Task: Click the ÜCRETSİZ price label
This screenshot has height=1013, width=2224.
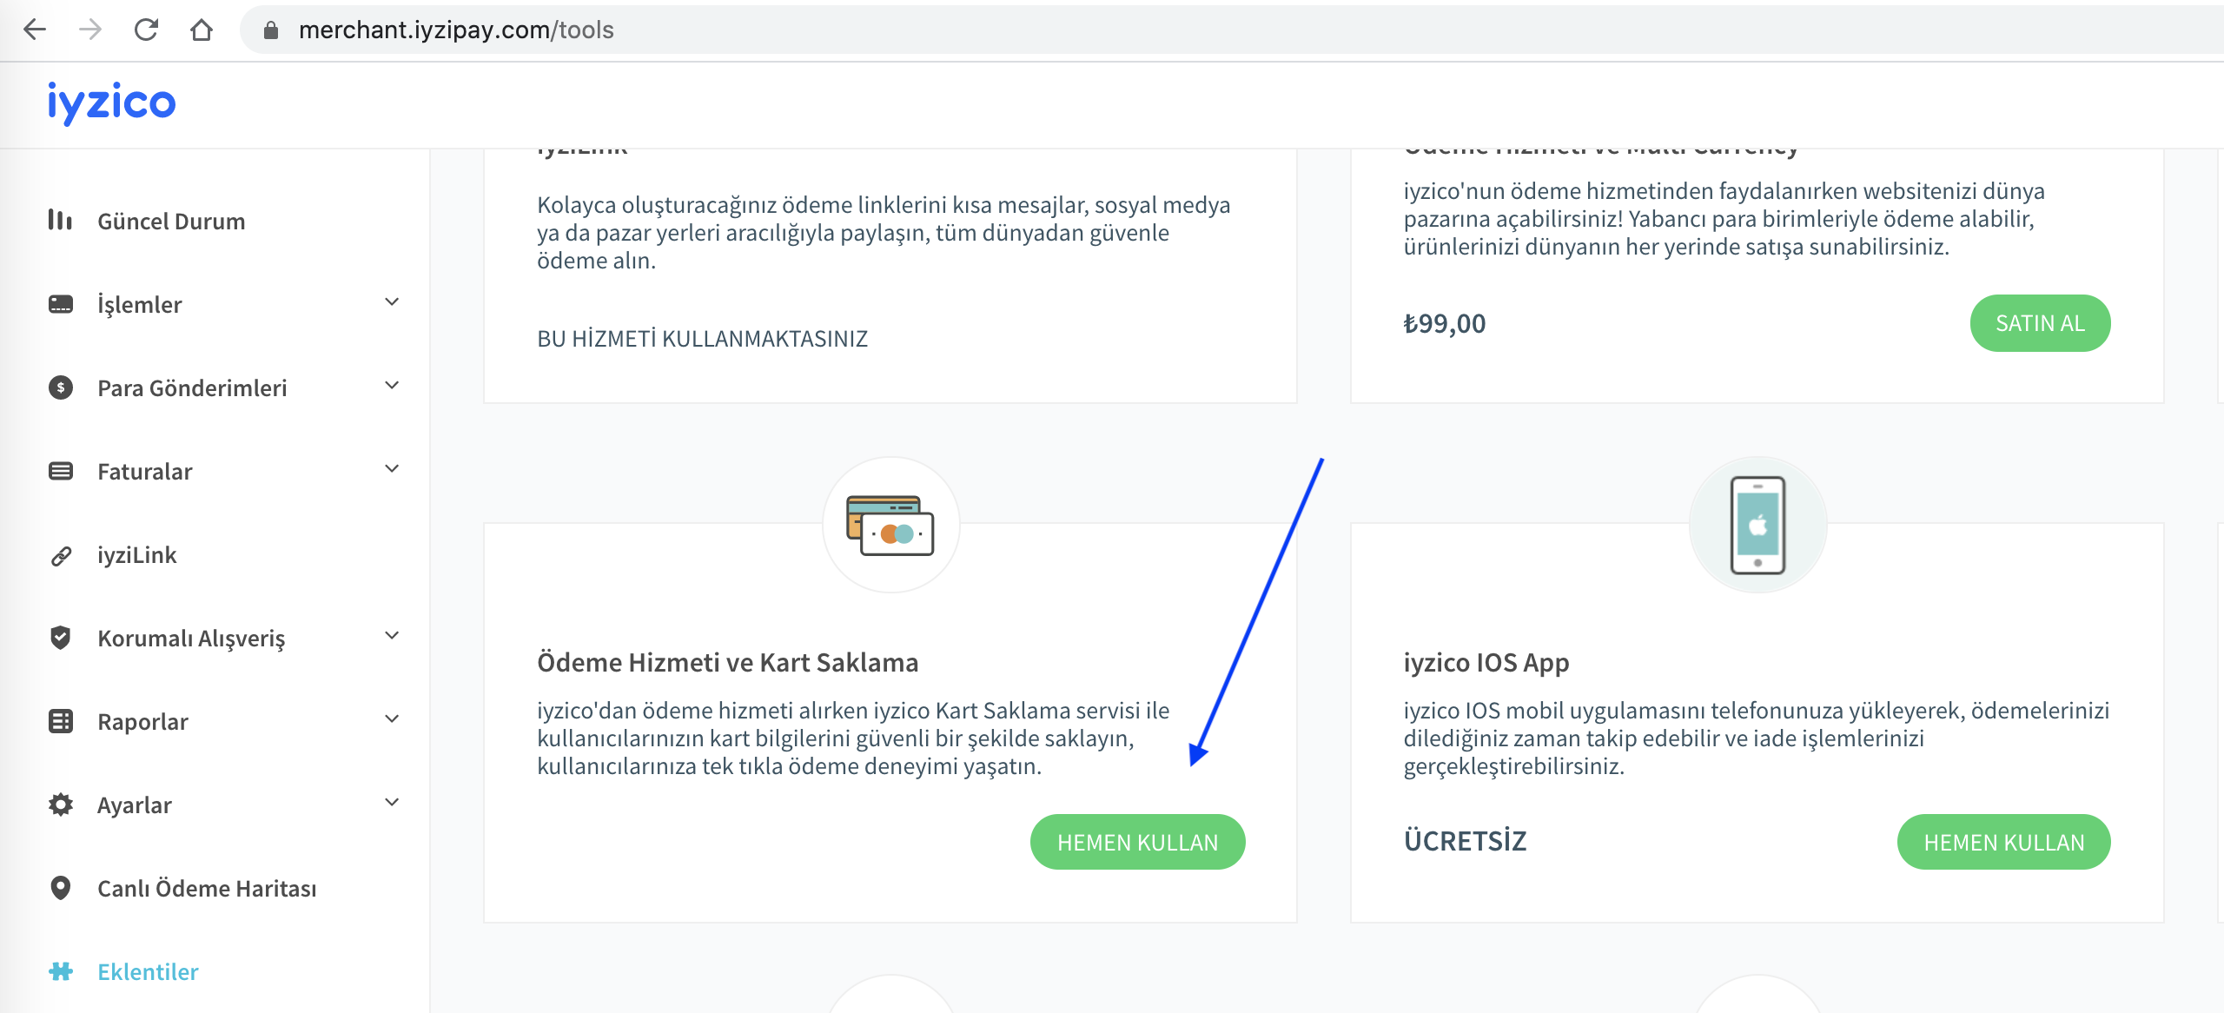Action: [1465, 841]
